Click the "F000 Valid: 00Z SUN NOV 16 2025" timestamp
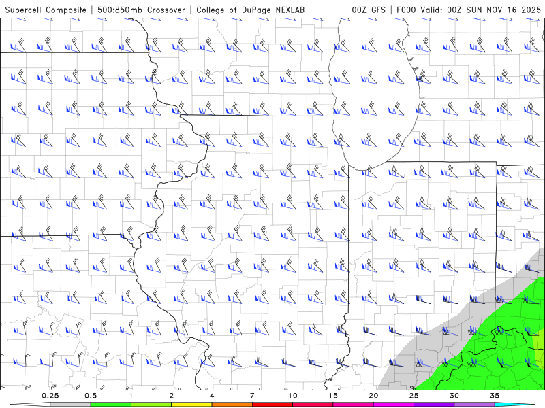The image size is (545, 408). pos(469,10)
